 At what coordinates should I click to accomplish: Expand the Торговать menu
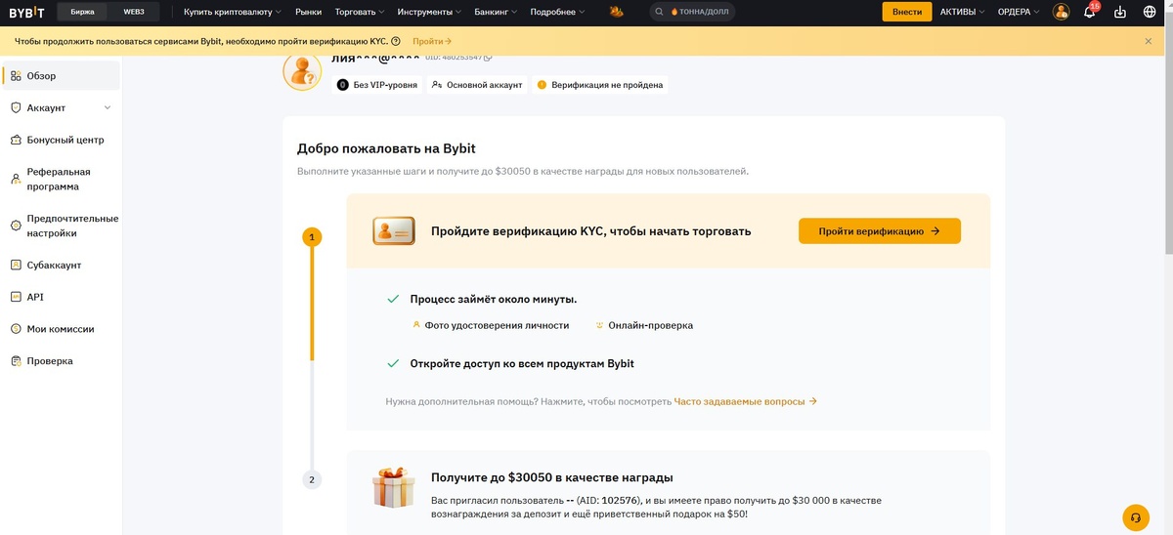click(x=360, y=12)
